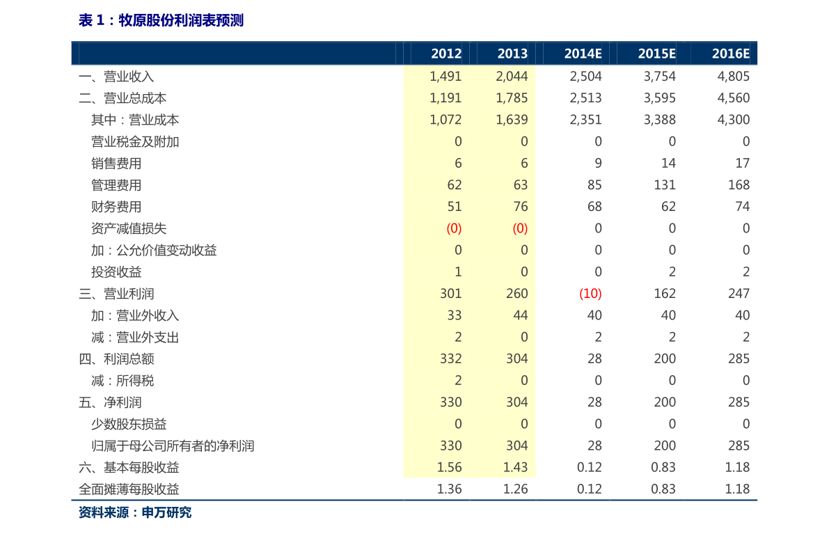
Task: Click the 2016E revenue value 4,805
Action: [x=734, y=76]
